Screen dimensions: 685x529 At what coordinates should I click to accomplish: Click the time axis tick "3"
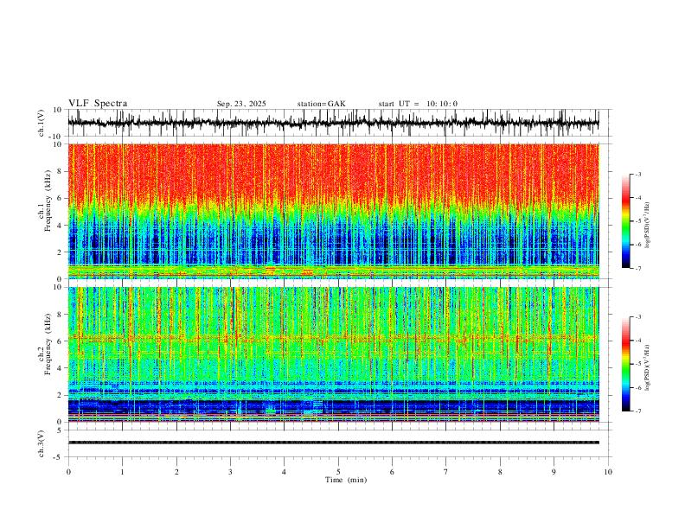click(x=230, y=472)
